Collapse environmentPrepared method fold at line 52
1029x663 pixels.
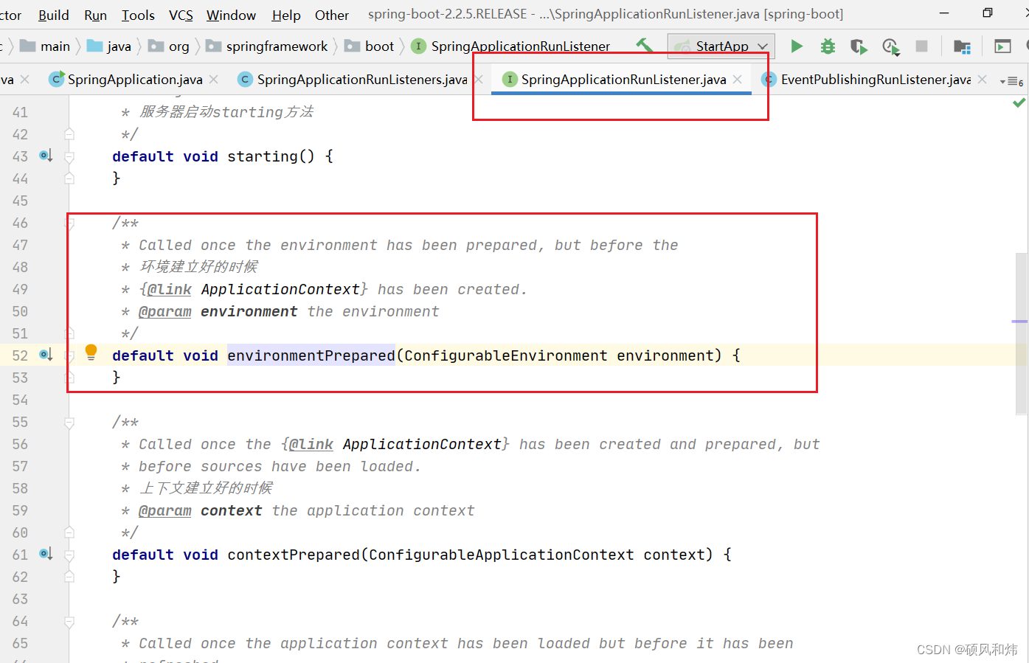69,355
